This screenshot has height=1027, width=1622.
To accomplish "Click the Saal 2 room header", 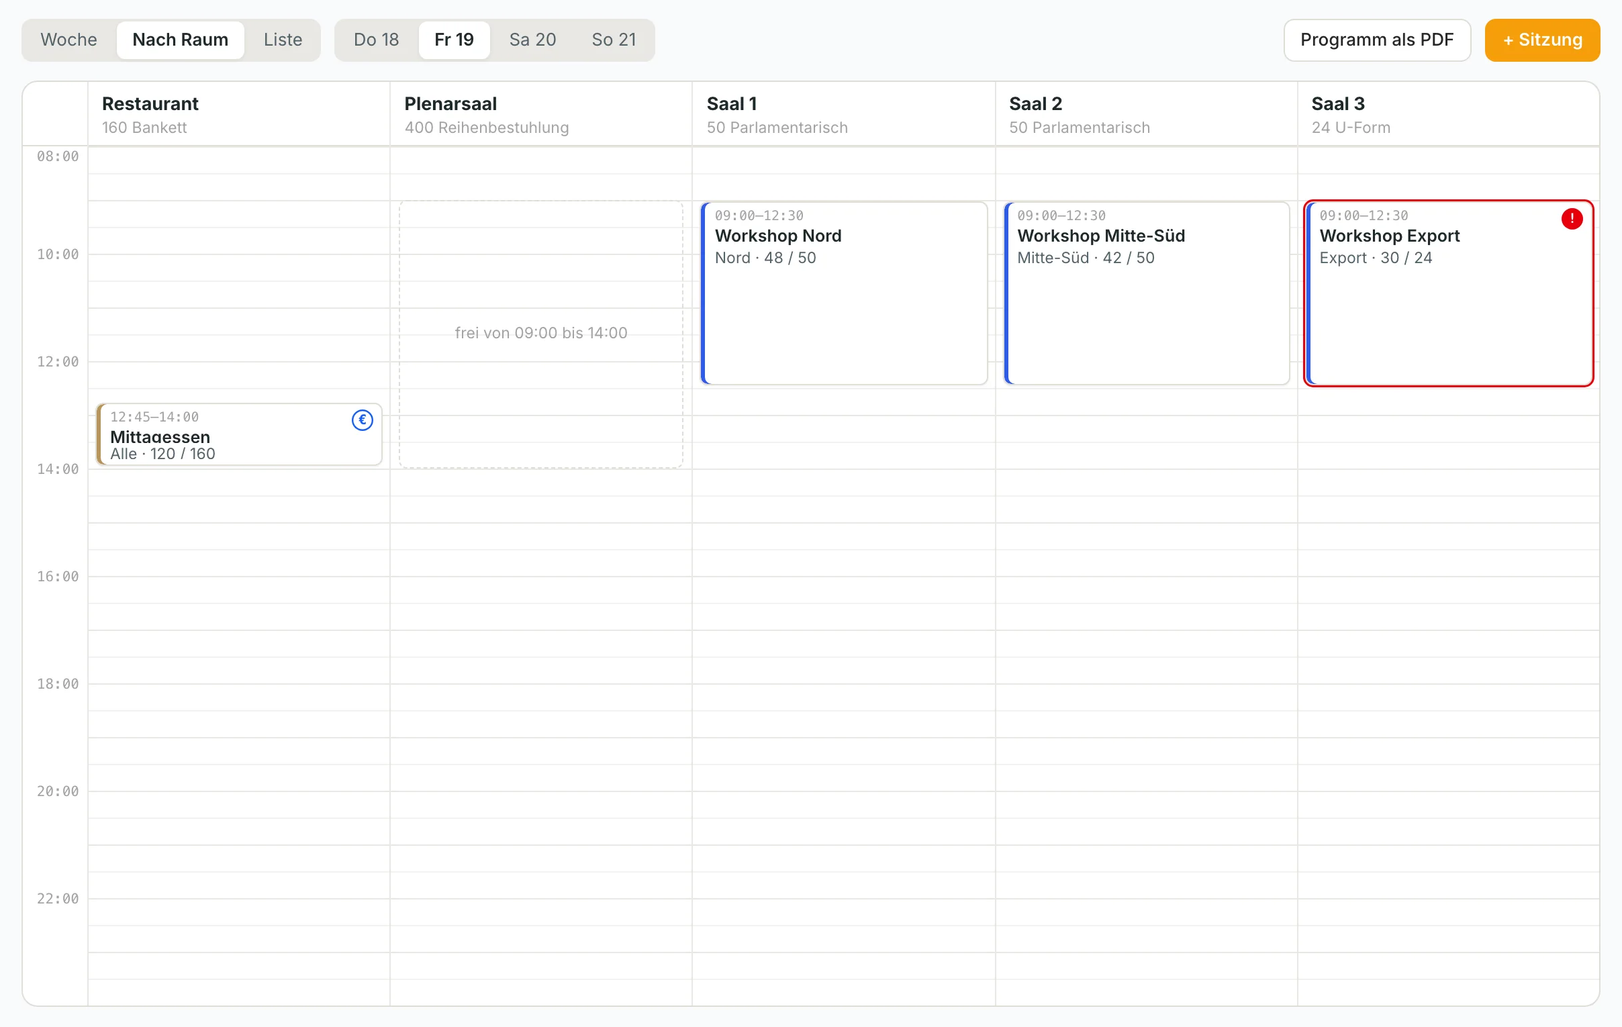I will tap(1147, 114).
